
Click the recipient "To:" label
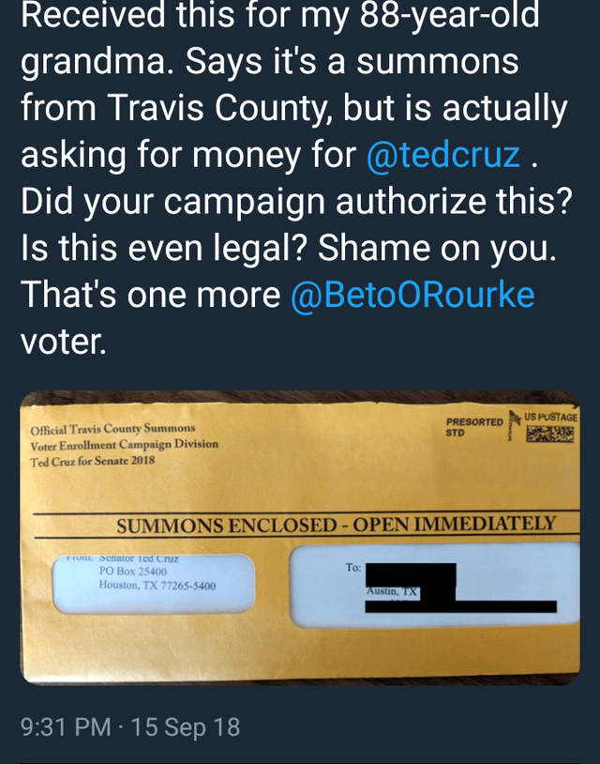352,568
